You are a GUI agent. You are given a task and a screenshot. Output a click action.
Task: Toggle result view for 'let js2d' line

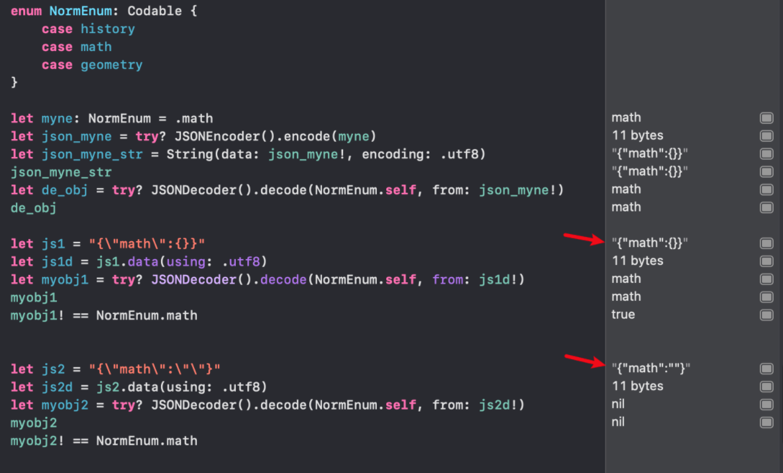[x=766, y=386]
